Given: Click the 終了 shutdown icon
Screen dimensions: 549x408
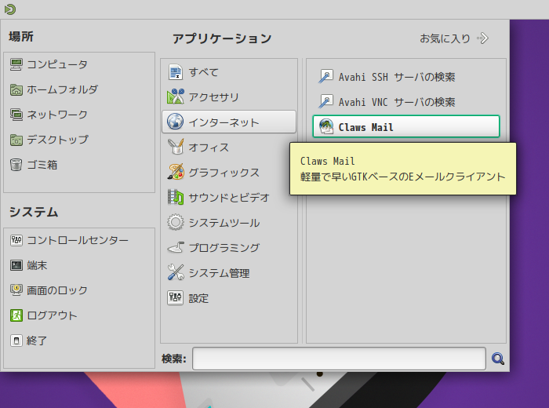Looking at the screenshot, I should coord(16,341).
